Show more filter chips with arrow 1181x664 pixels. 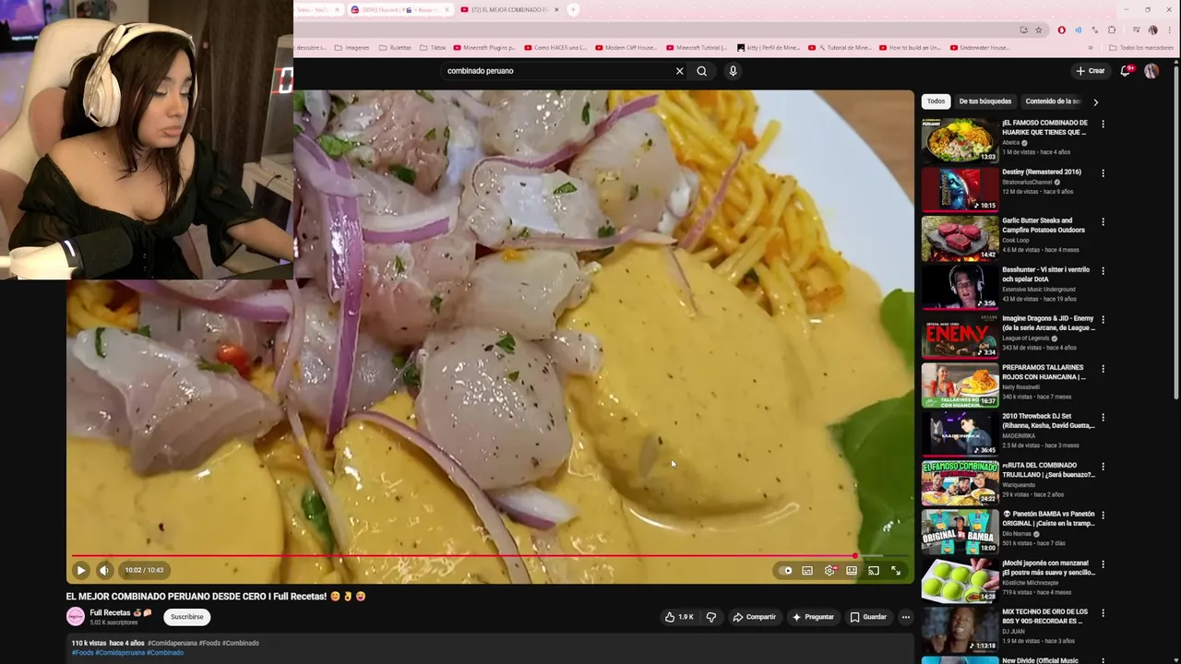pyautogui.click(x=1095, y=102)
